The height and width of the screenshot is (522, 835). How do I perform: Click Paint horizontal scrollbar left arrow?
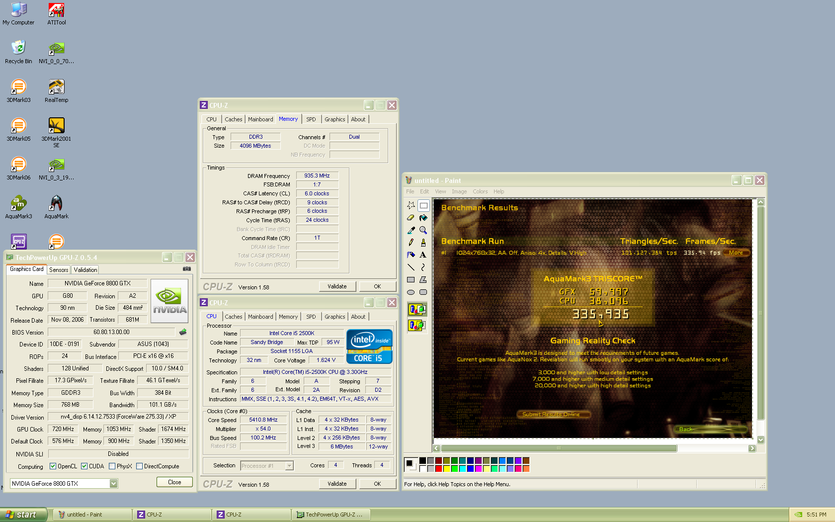436,448
